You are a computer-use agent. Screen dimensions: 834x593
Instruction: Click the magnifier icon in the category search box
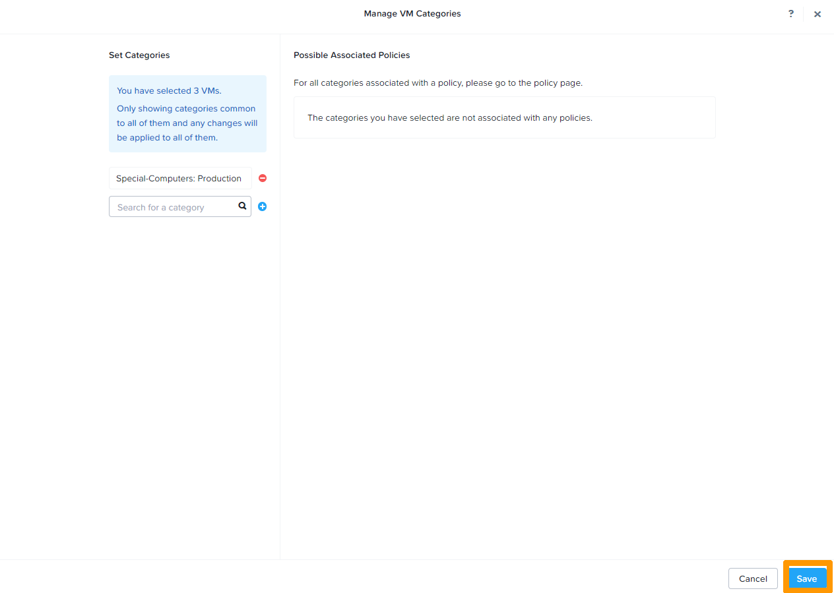pyautogui.click(x=242, y=206)
